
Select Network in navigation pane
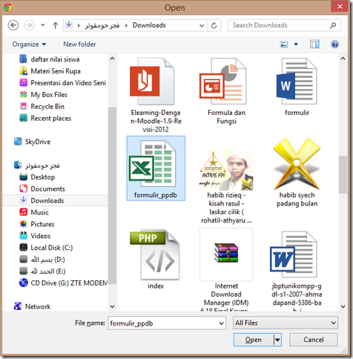click(x=32, y=306)
